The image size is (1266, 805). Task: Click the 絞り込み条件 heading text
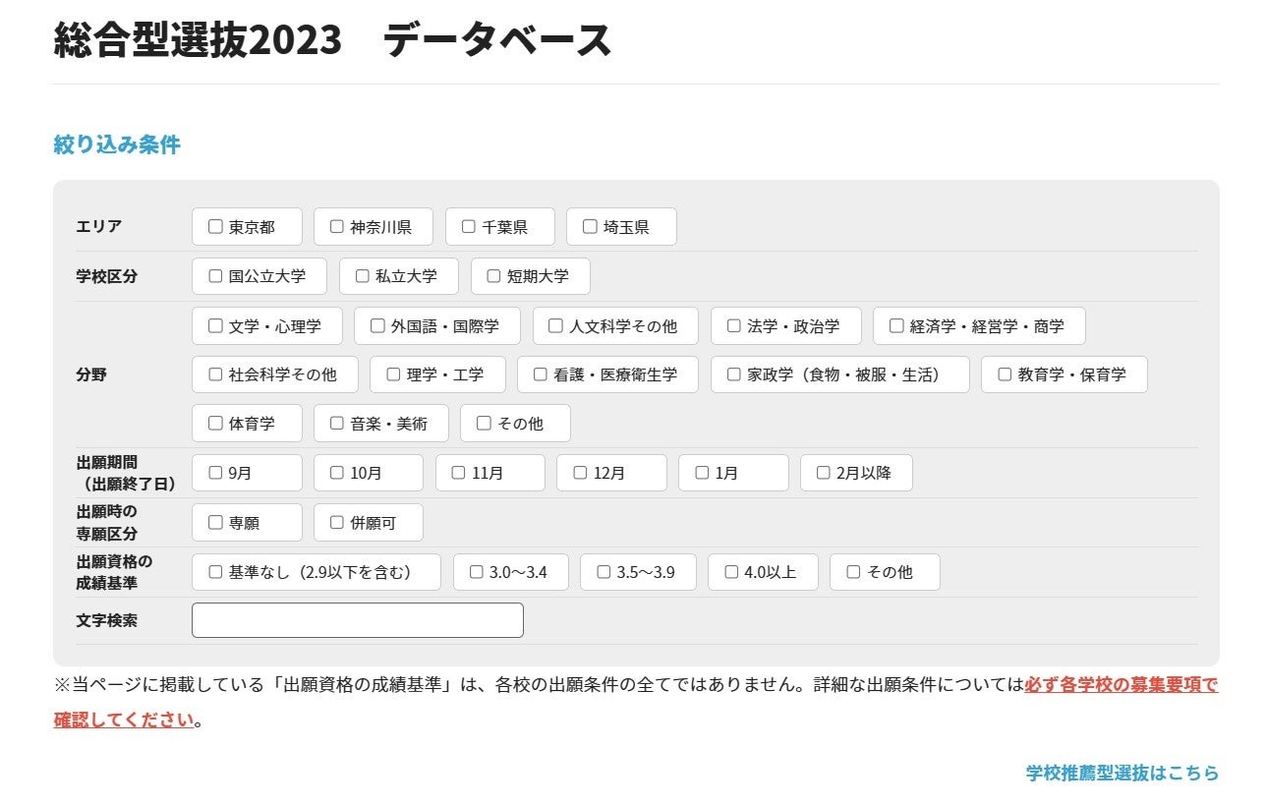[117, 144]
